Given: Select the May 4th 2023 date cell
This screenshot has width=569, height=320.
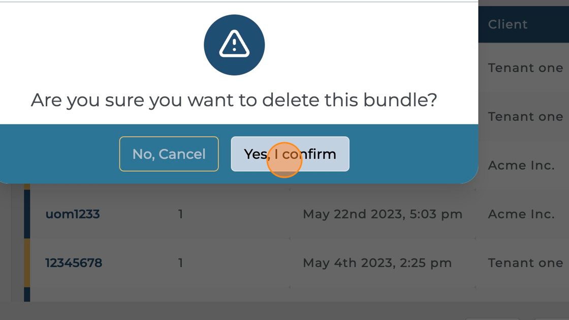Looking at the screenshot, I should 377,263.
